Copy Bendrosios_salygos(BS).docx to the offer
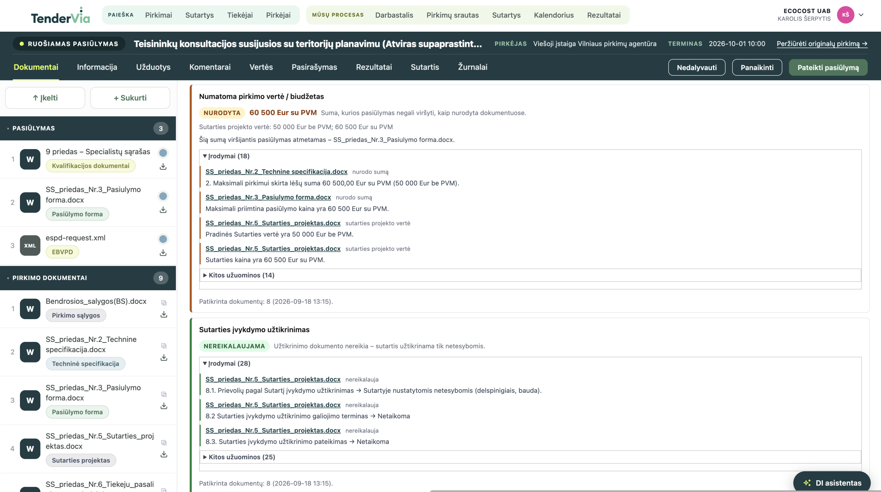This screenshot has width=881, height=492. [164, 303]
